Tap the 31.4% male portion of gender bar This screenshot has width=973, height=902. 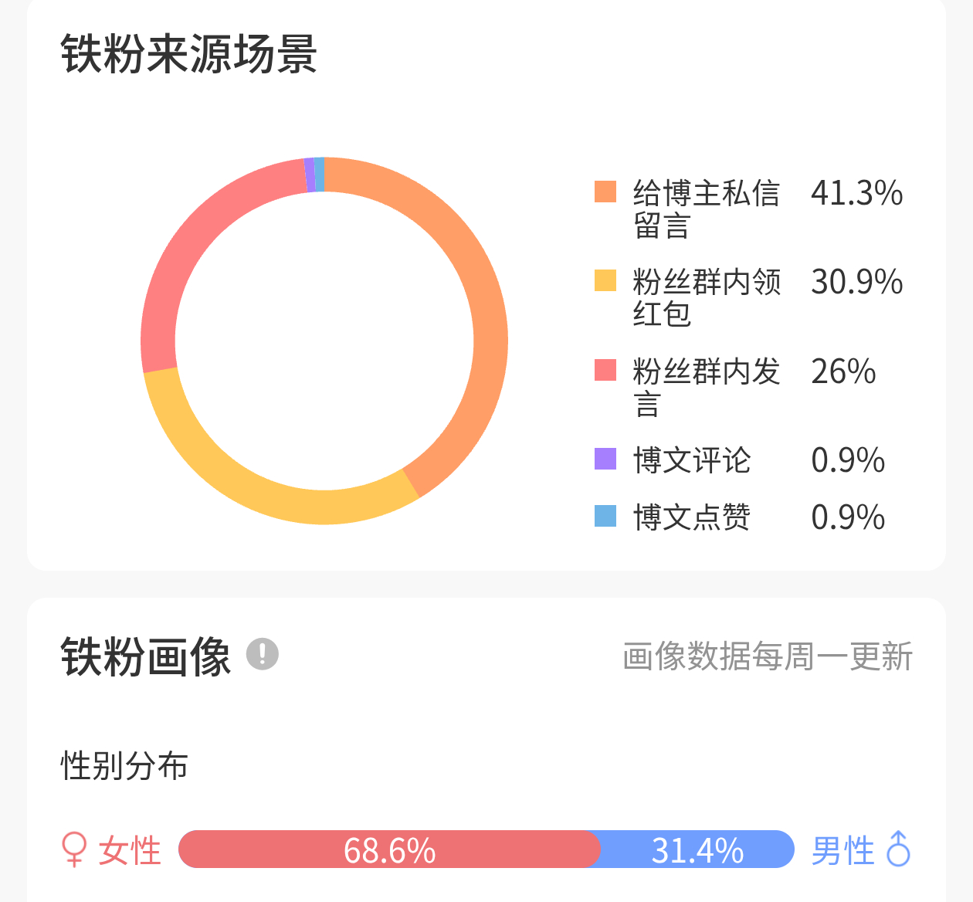click(697, 849)
